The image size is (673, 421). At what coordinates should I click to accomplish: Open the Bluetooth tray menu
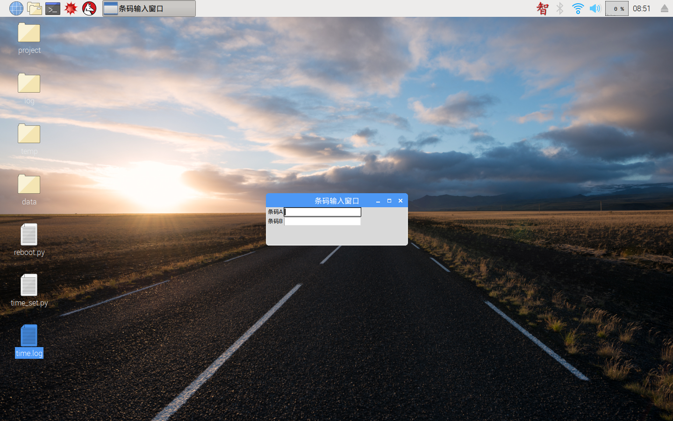click(560, 8)
